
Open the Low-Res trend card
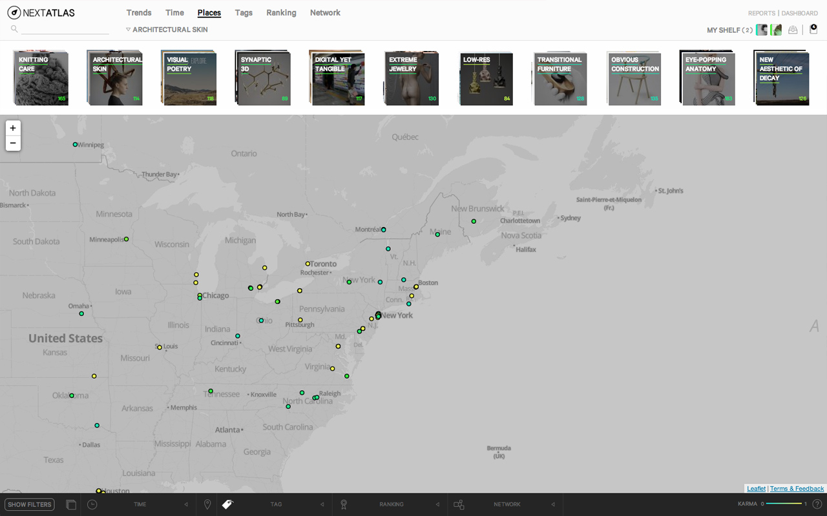485,78
